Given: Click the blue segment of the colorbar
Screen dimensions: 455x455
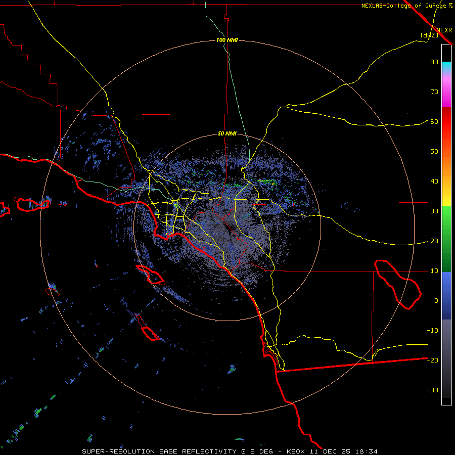Looking at the screenshot, I should pos(446,296).
